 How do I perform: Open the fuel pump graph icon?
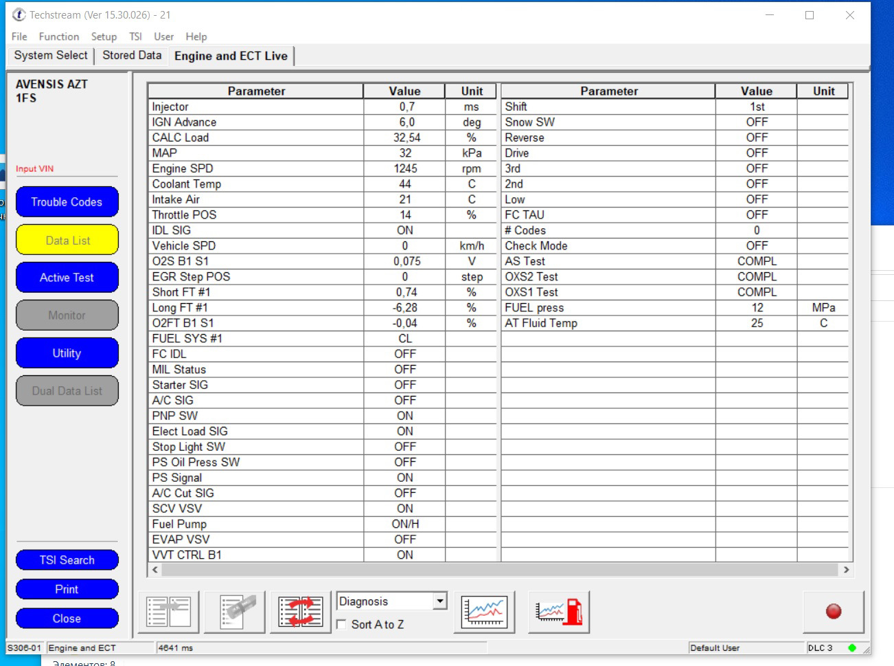560,612
